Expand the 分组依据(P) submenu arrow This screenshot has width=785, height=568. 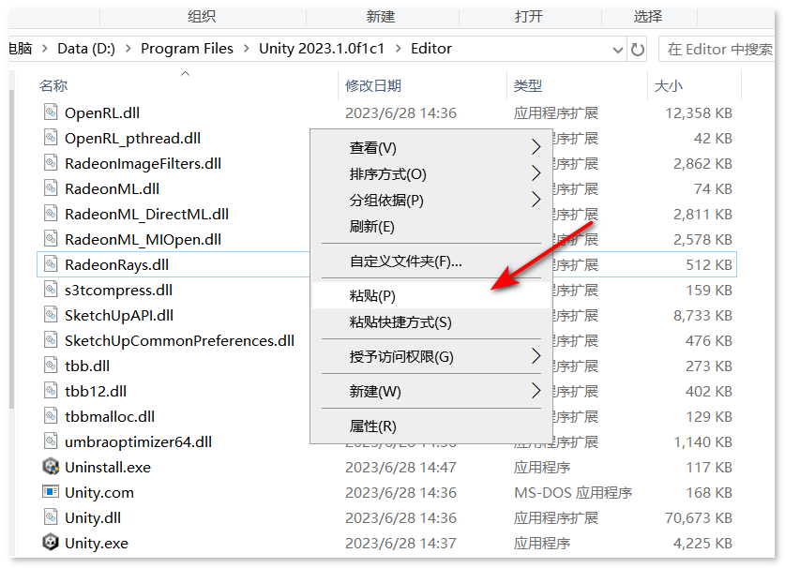(536, 200)
